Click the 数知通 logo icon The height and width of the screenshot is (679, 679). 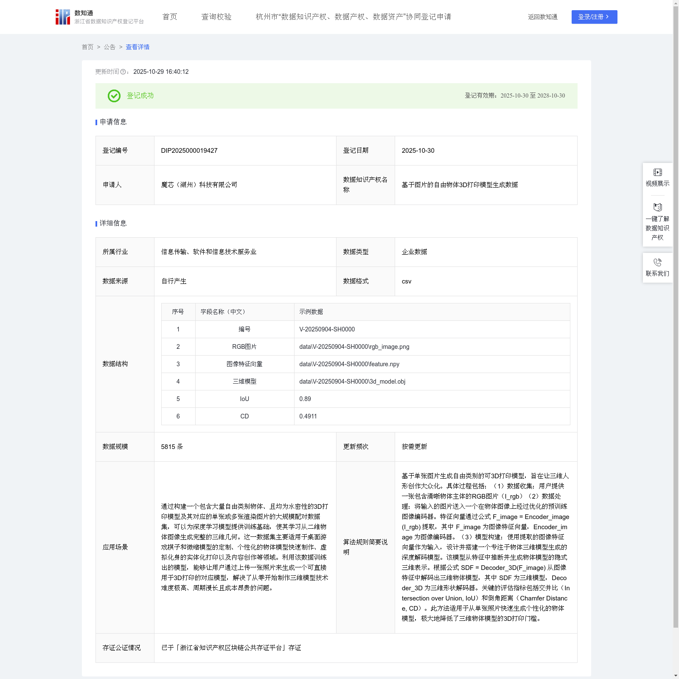click(x=63, y=17)
